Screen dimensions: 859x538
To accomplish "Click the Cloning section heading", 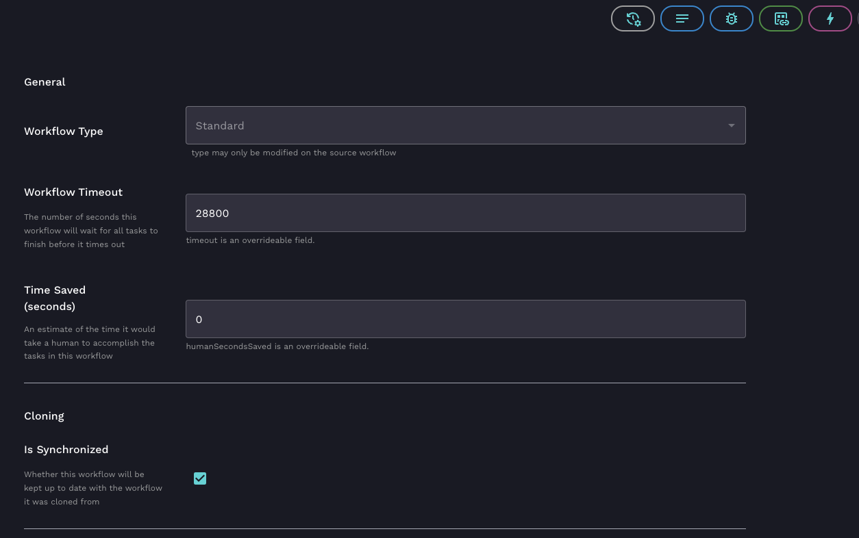I will (x=44, y=416).
